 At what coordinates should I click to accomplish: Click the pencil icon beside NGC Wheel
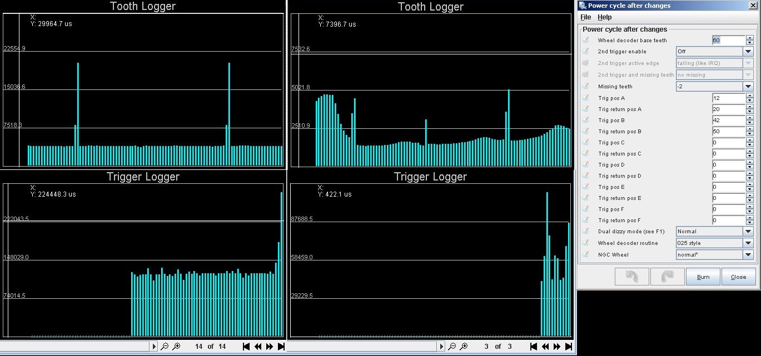click(x=585, y=254)
